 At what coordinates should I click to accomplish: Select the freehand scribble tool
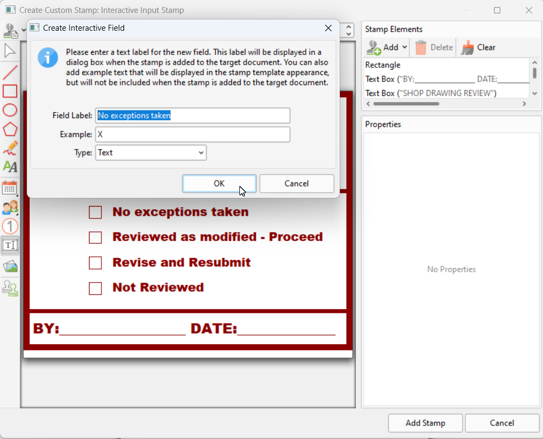10,148
